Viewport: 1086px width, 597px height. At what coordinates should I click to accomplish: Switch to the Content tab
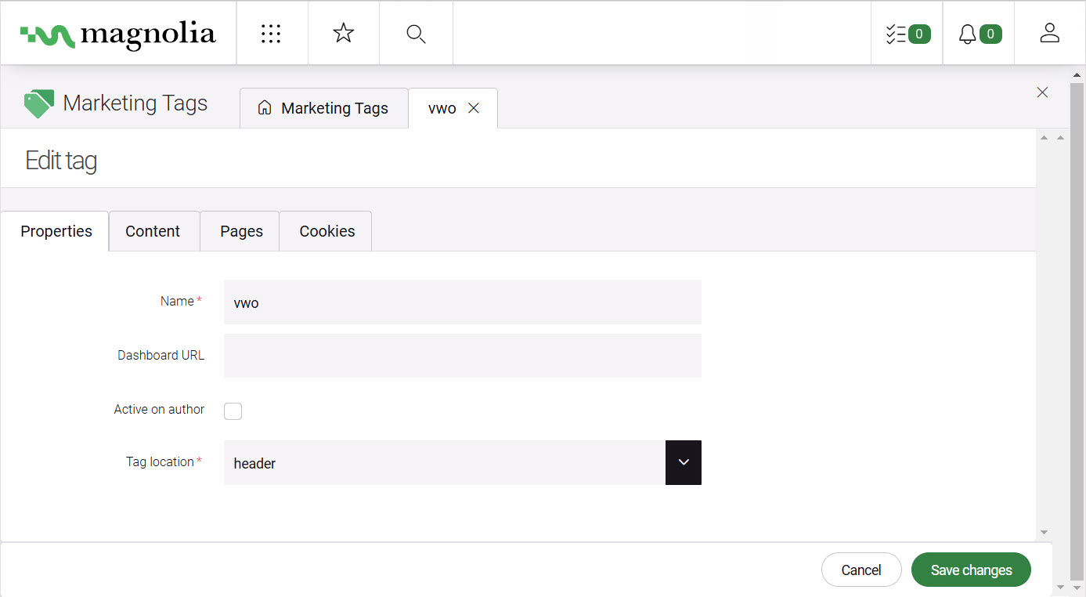point(153,231)
